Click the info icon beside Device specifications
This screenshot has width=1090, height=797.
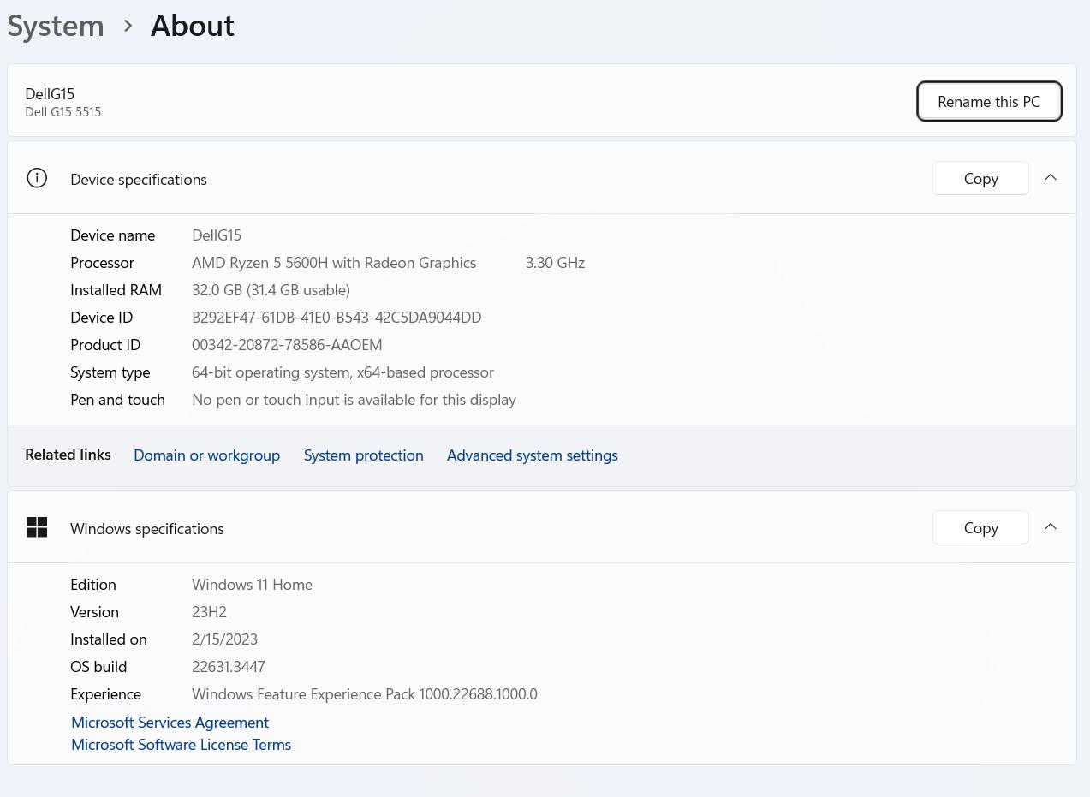37,178
